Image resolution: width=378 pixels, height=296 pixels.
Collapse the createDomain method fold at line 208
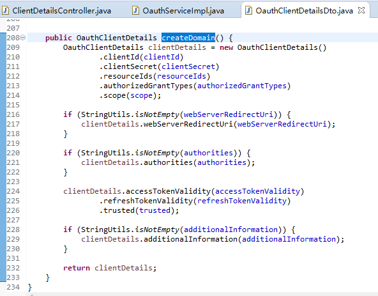coord(22,38)
